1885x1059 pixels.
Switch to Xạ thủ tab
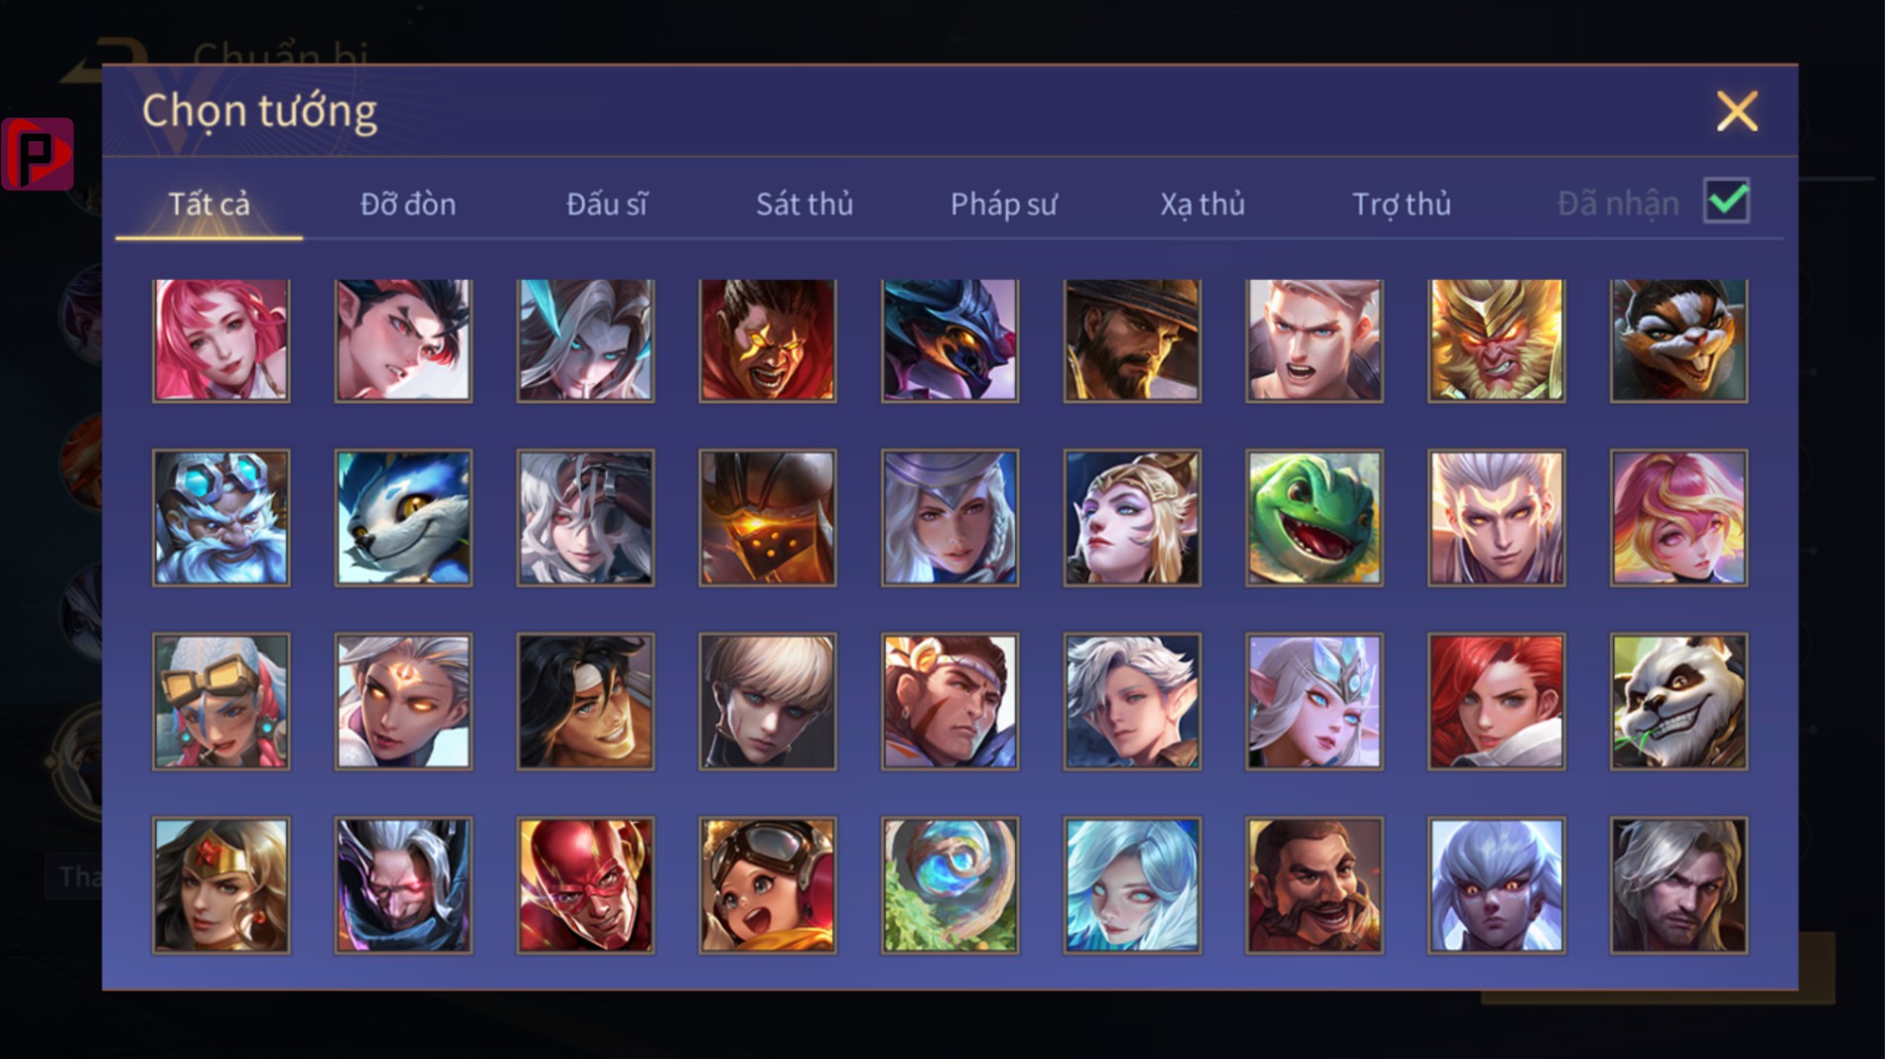(1202, 204)
